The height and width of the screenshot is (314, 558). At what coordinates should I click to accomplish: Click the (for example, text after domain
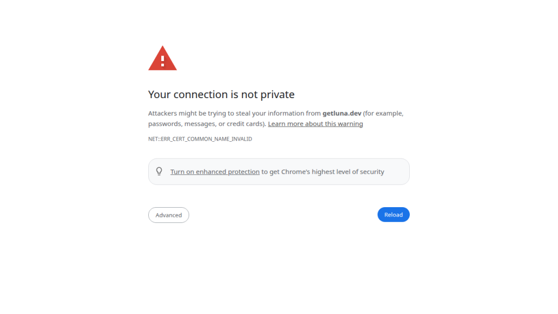(383, 113)
